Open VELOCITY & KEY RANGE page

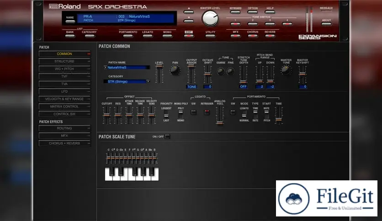64,99
